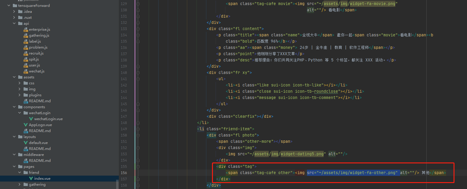Click the text 匹配度 96% in the code
The image size is (467, 189).
tap(268, 41)
